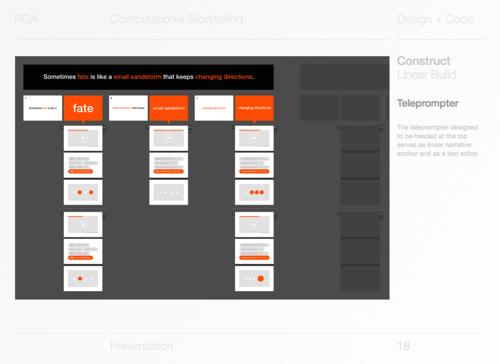
Task: Click the word 'fate' in the teleprompter sentence
Action: (x=83, y=77)
